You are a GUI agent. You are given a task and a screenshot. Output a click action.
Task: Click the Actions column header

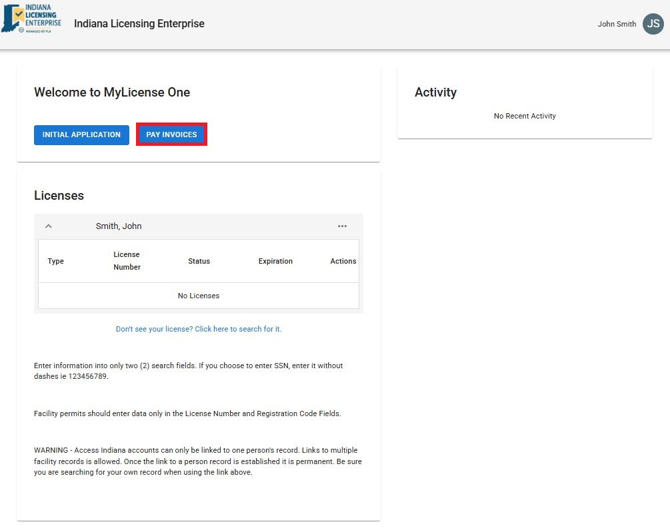pyautogui.click(x=343, y=261)
